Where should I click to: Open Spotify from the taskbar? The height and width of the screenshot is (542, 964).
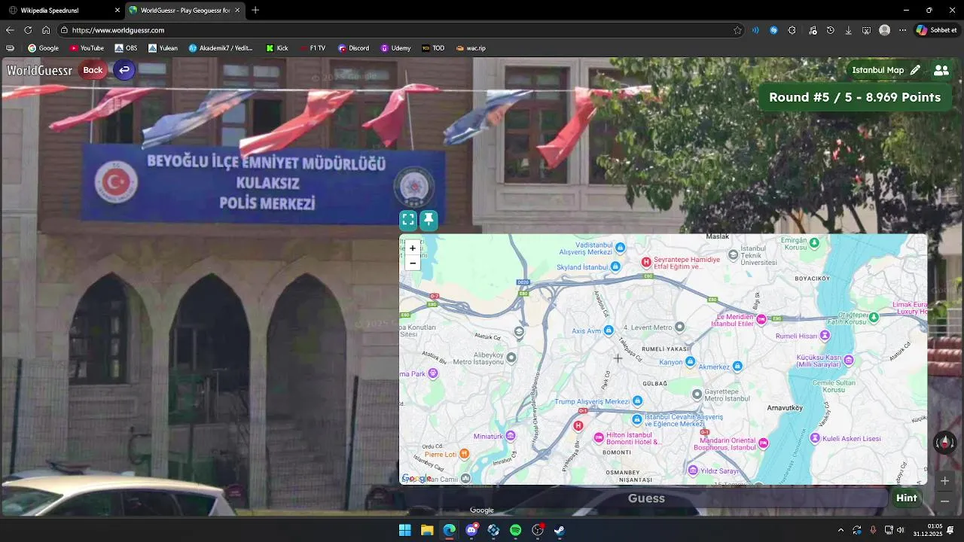point(515,530)
